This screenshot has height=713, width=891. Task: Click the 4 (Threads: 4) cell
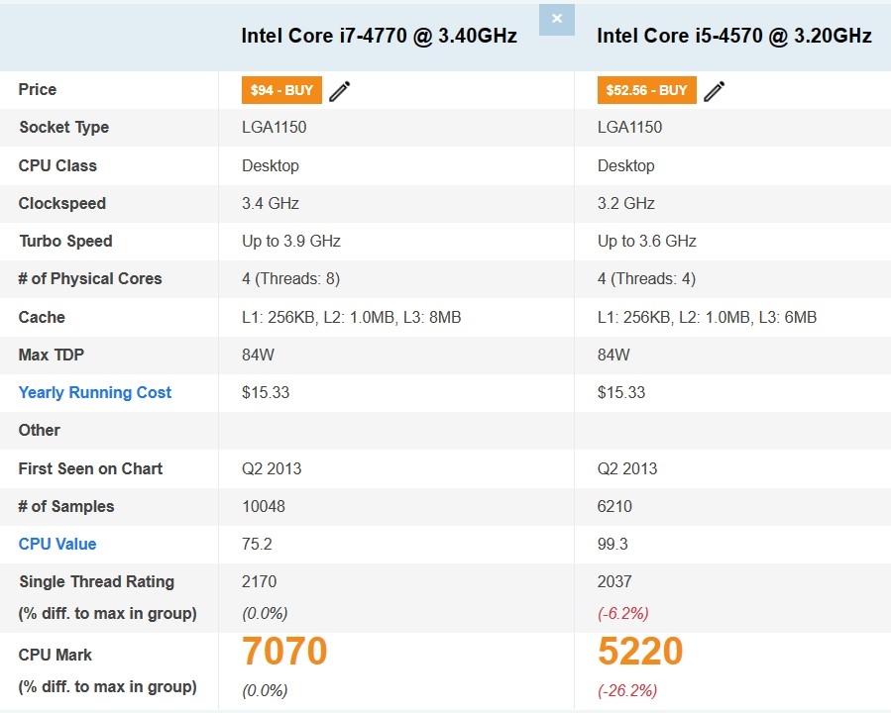[646, 278]
